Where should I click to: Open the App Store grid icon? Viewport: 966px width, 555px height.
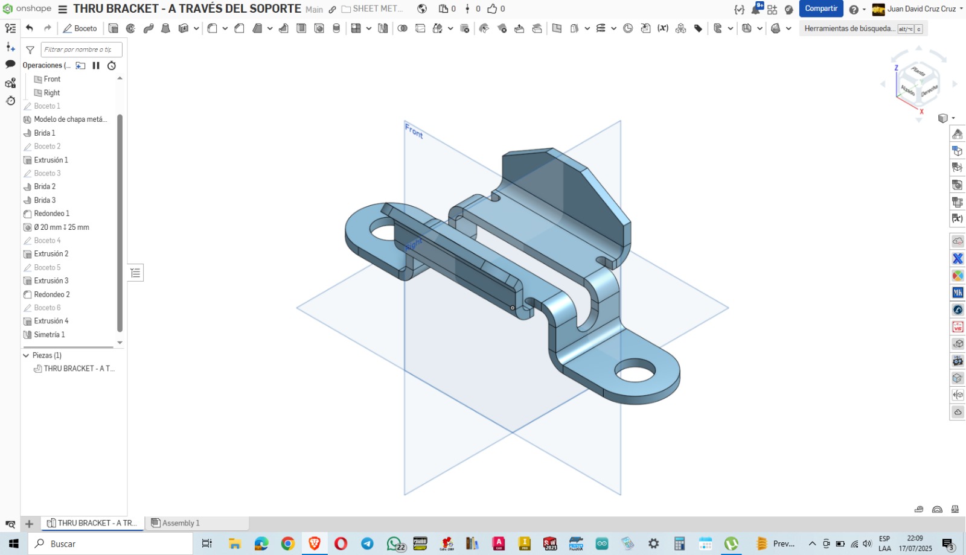pos(772,9)
